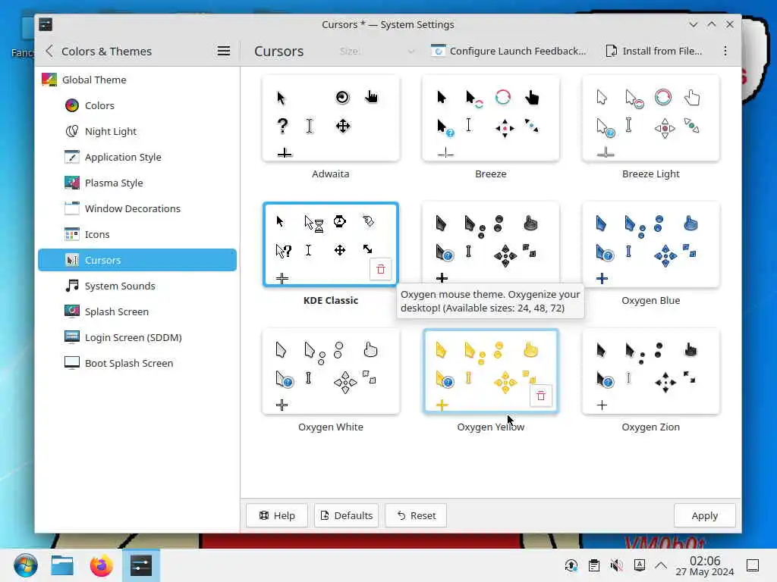This screenshot has height=582, width=777.
Task: Open the clock showing 02:06
Action: click(705, 565)
